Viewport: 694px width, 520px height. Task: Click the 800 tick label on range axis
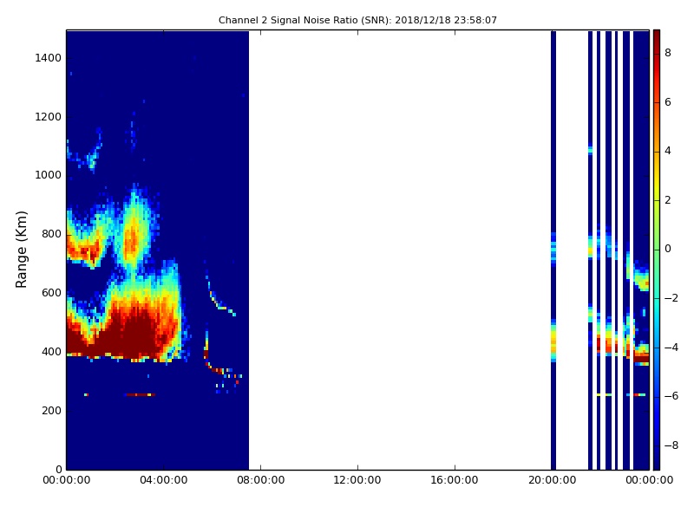52,234
